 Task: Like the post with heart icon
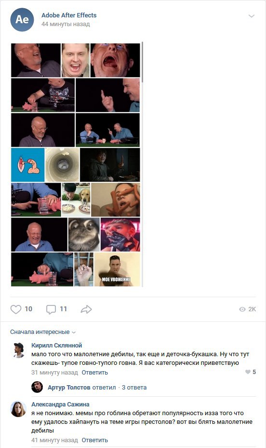(x=16, y=309)
